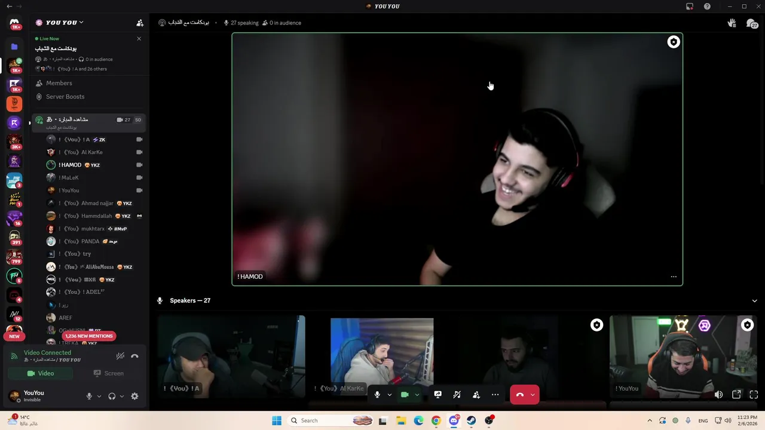The height and width of the screenshot is (430, 765).
Task: Select ! ADEL in the speaker list
Action: point(96,292)
